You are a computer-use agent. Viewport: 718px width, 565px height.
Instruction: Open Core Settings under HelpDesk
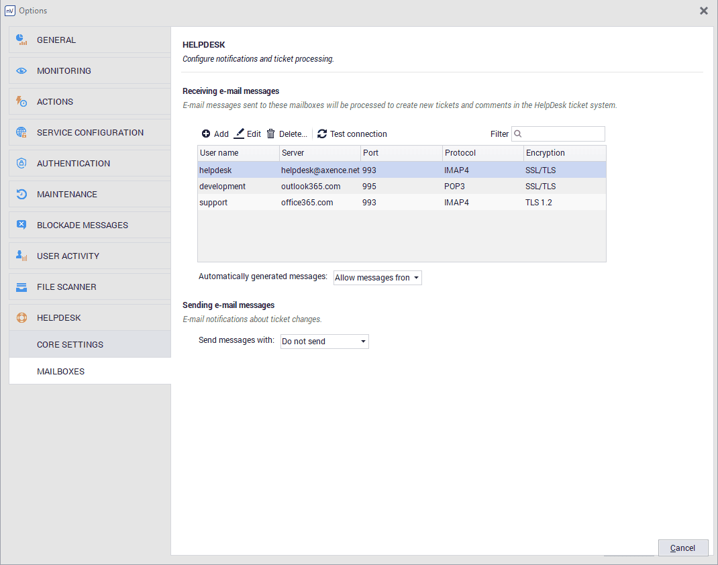(x=70, y=344)
